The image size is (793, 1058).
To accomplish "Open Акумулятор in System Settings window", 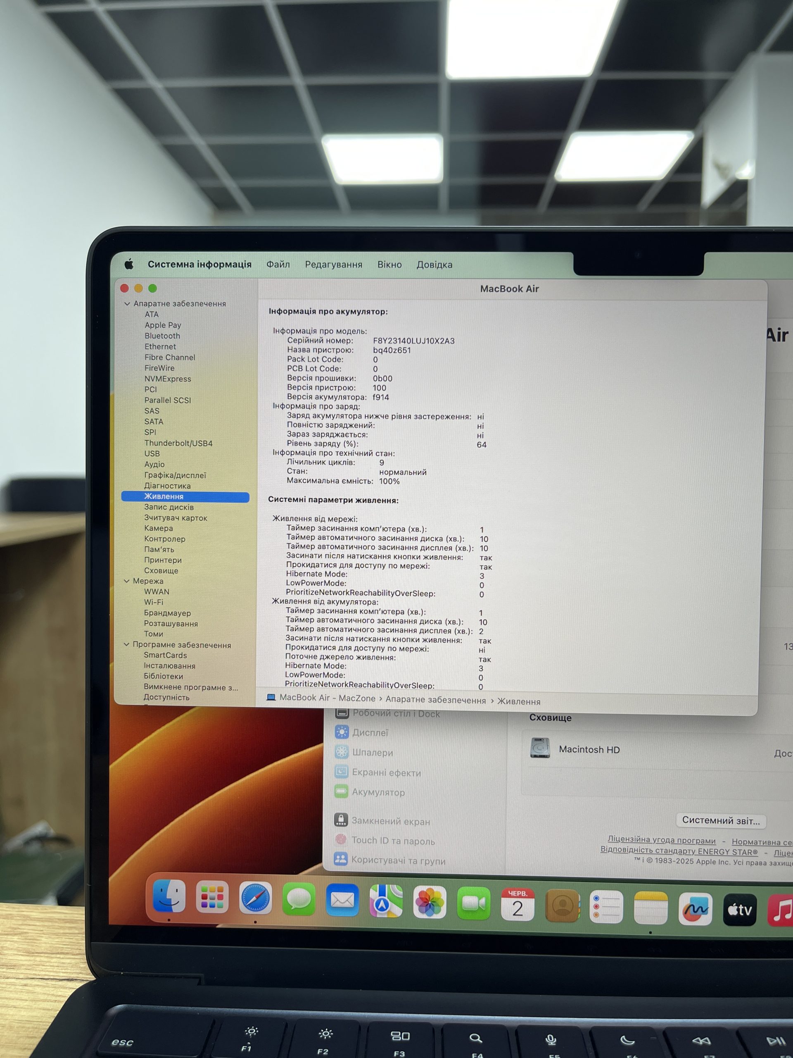I will click(378, 792).
